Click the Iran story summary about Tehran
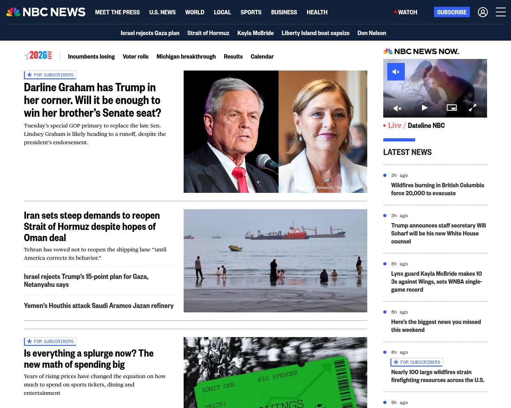The height and width of the screenshot is (408, 511). [x=95, y=254]
